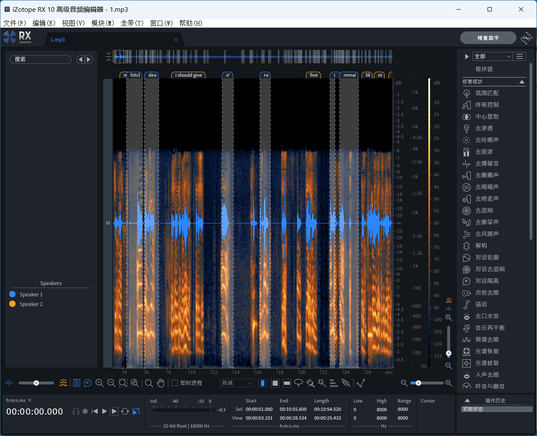Open the 视图(V) menu

pyautogui.click(x=73, y=23)
